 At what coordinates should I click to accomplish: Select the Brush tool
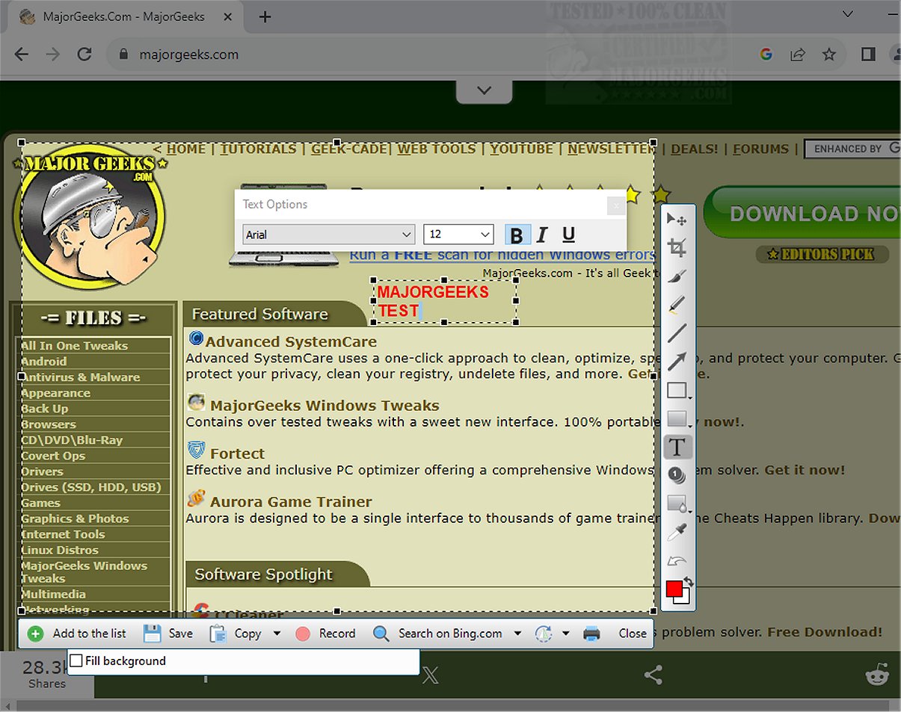(x=677, y=276)
